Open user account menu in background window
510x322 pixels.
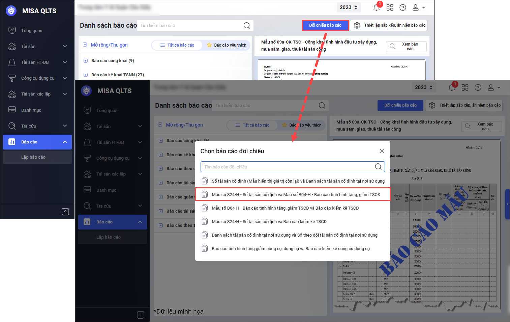[x=418, y=7]
